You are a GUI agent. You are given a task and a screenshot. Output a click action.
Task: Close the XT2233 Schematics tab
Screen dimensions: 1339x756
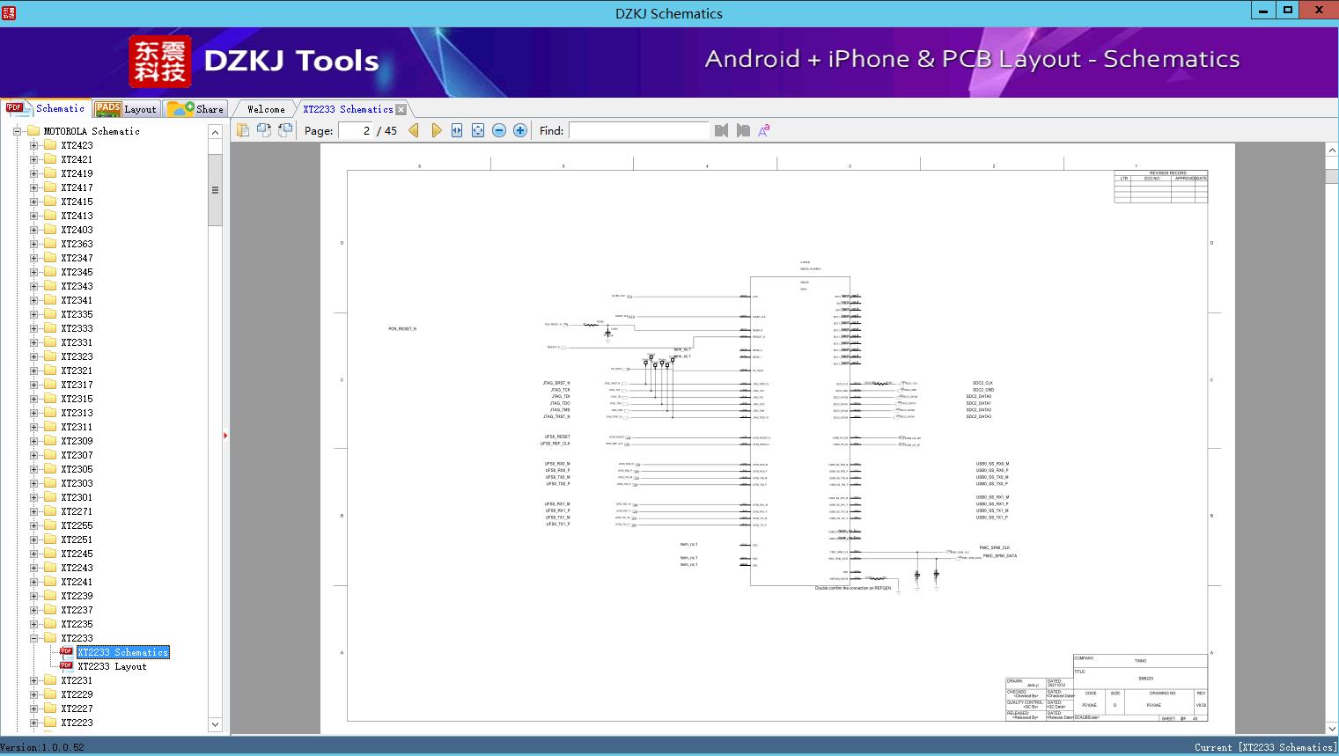401,109
